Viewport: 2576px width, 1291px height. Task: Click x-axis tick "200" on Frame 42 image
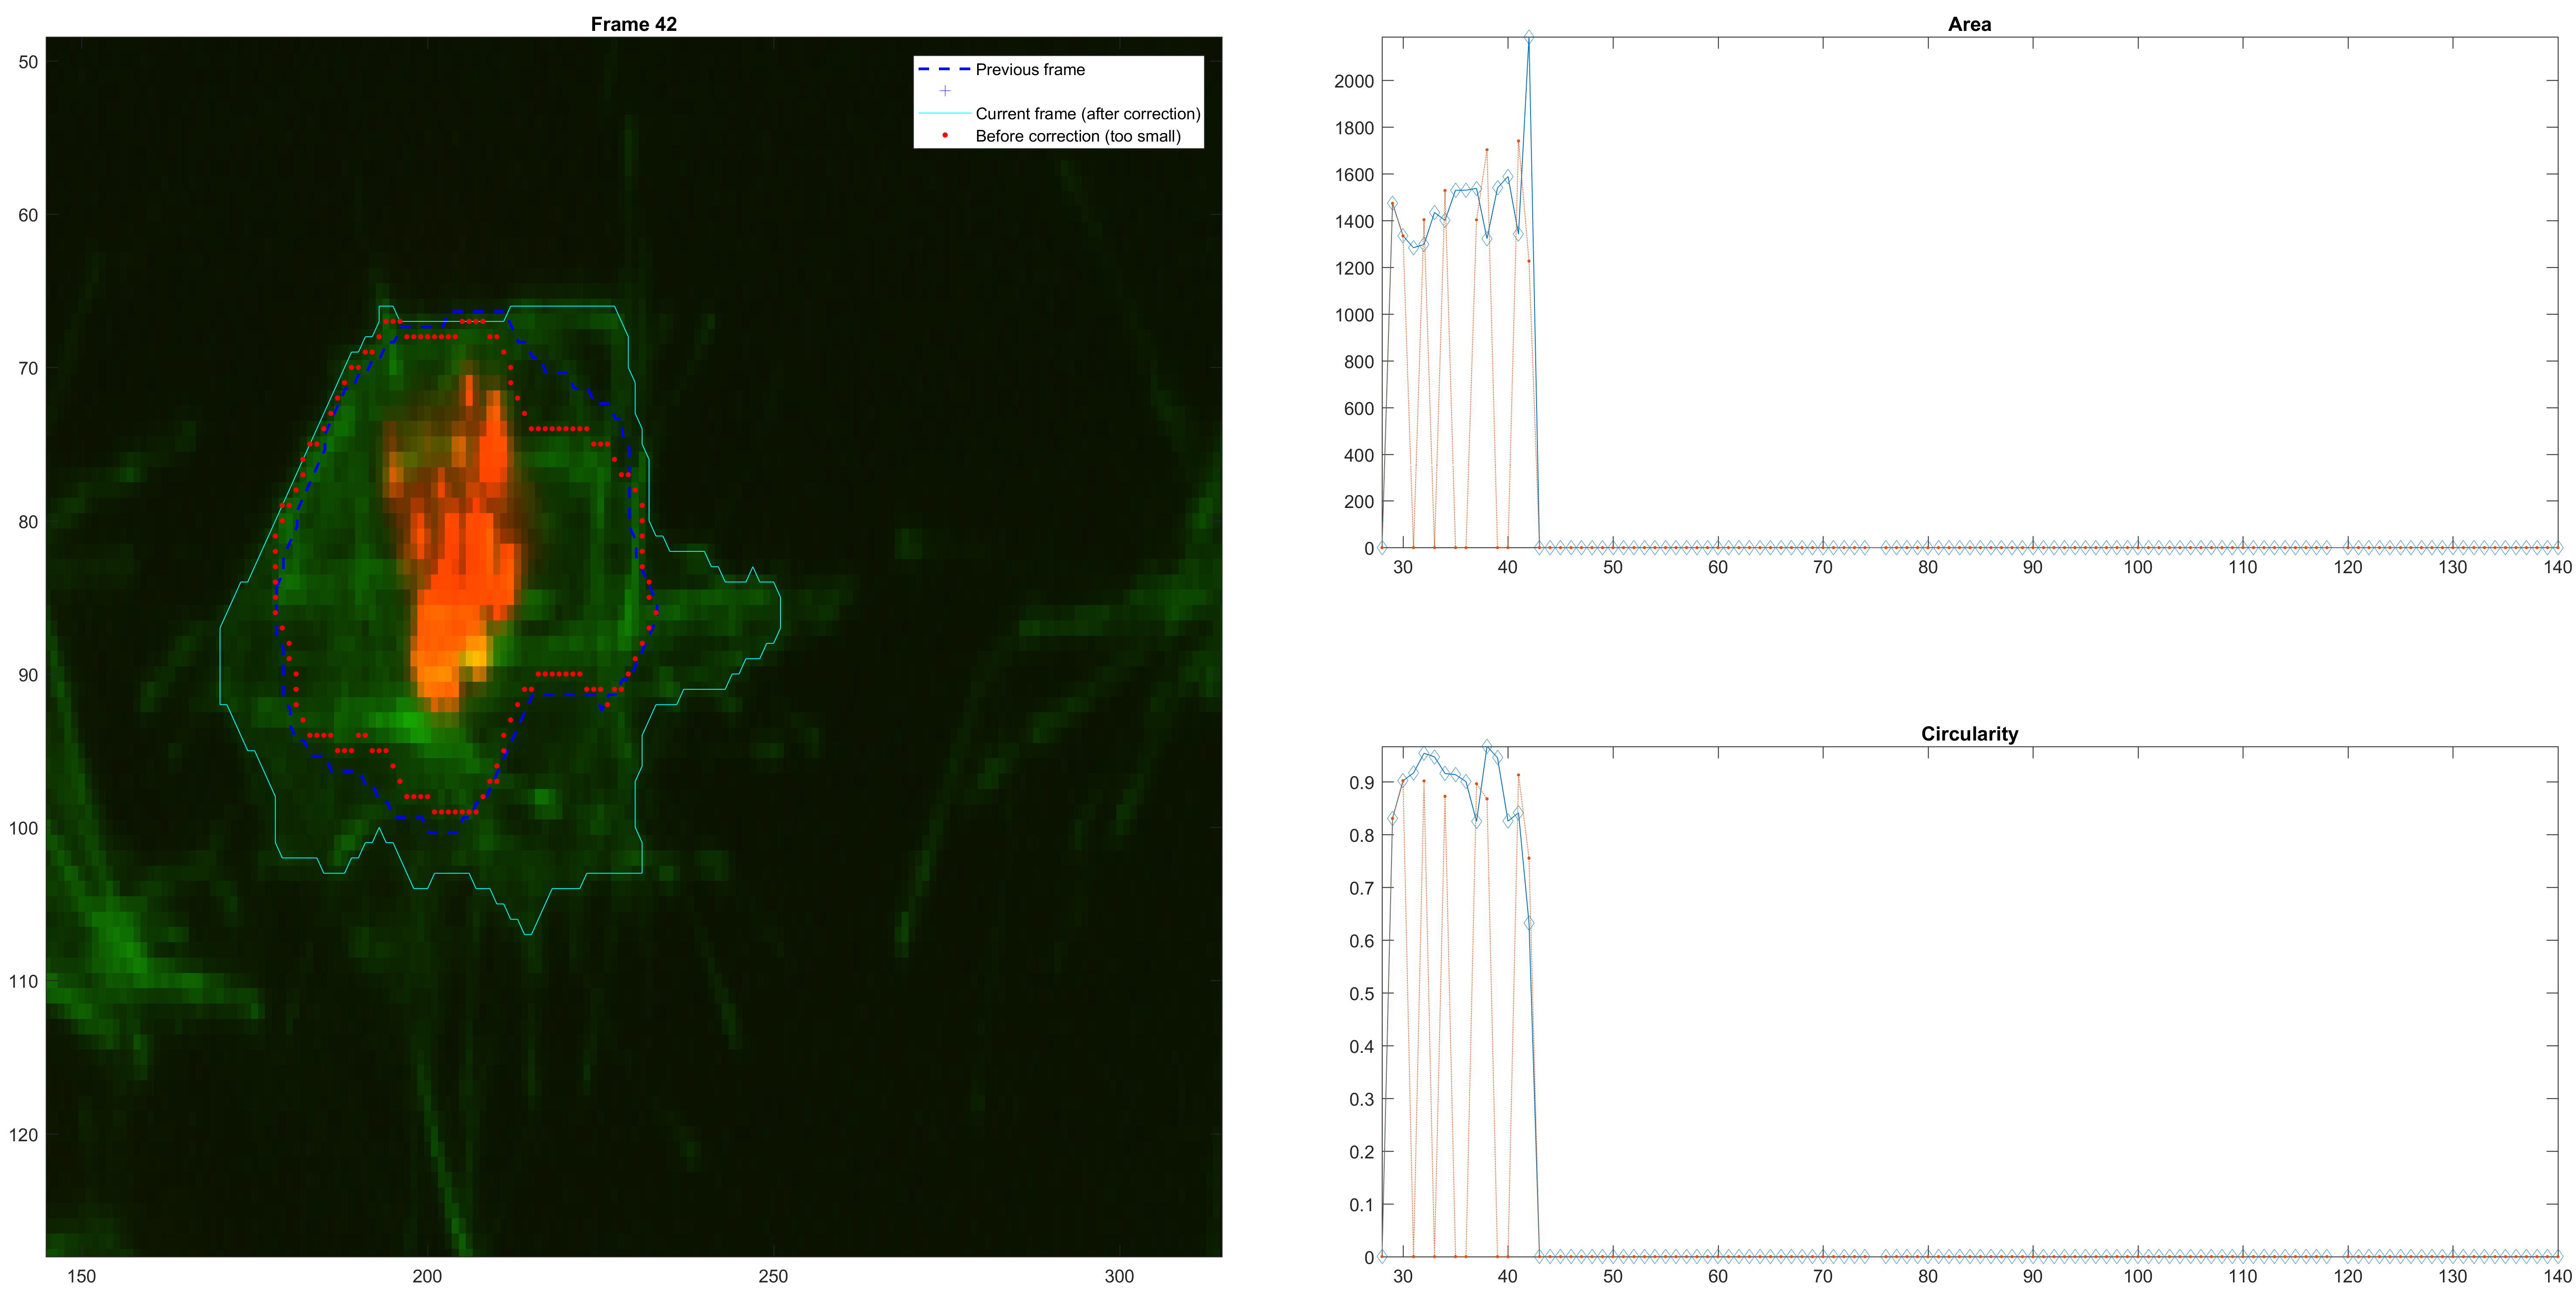[427, 1276]
